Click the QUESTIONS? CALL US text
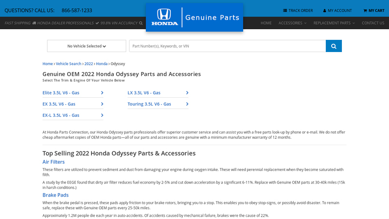Viewport: 389px width, 219px height. [x=29, y=10]
